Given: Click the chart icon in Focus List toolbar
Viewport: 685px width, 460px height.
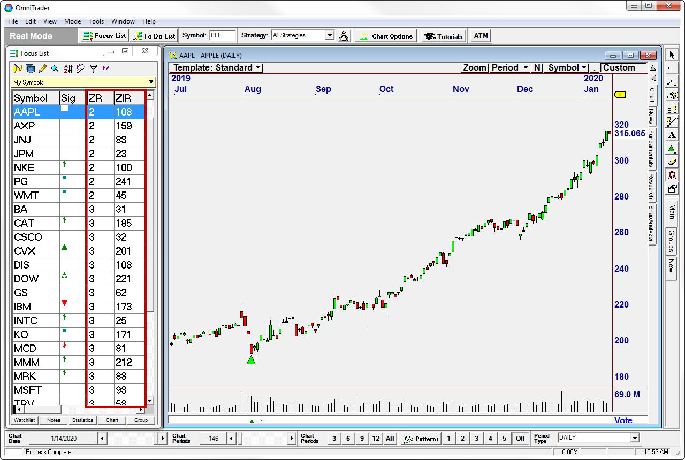Looking at the screenshot, I should coord(17,68).
